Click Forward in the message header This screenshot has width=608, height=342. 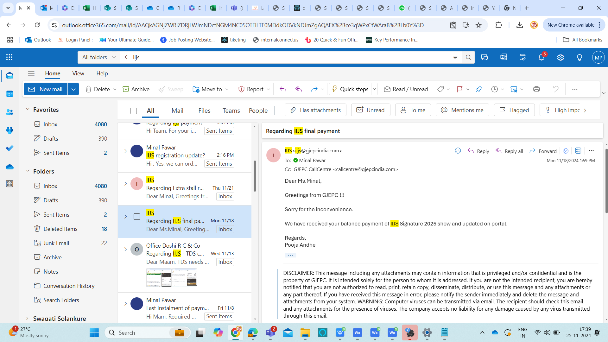pos(543,151)
